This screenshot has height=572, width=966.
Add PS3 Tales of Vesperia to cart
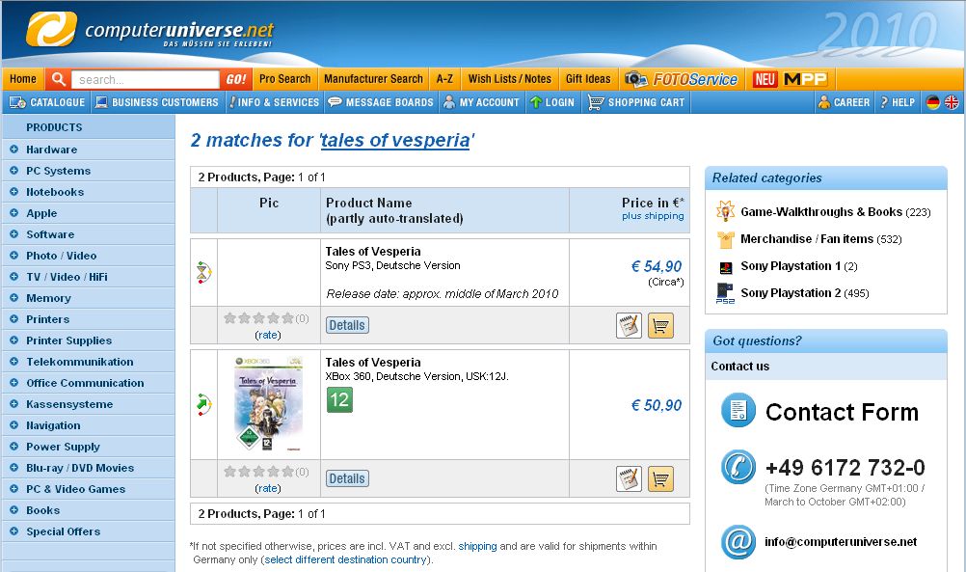660,325
